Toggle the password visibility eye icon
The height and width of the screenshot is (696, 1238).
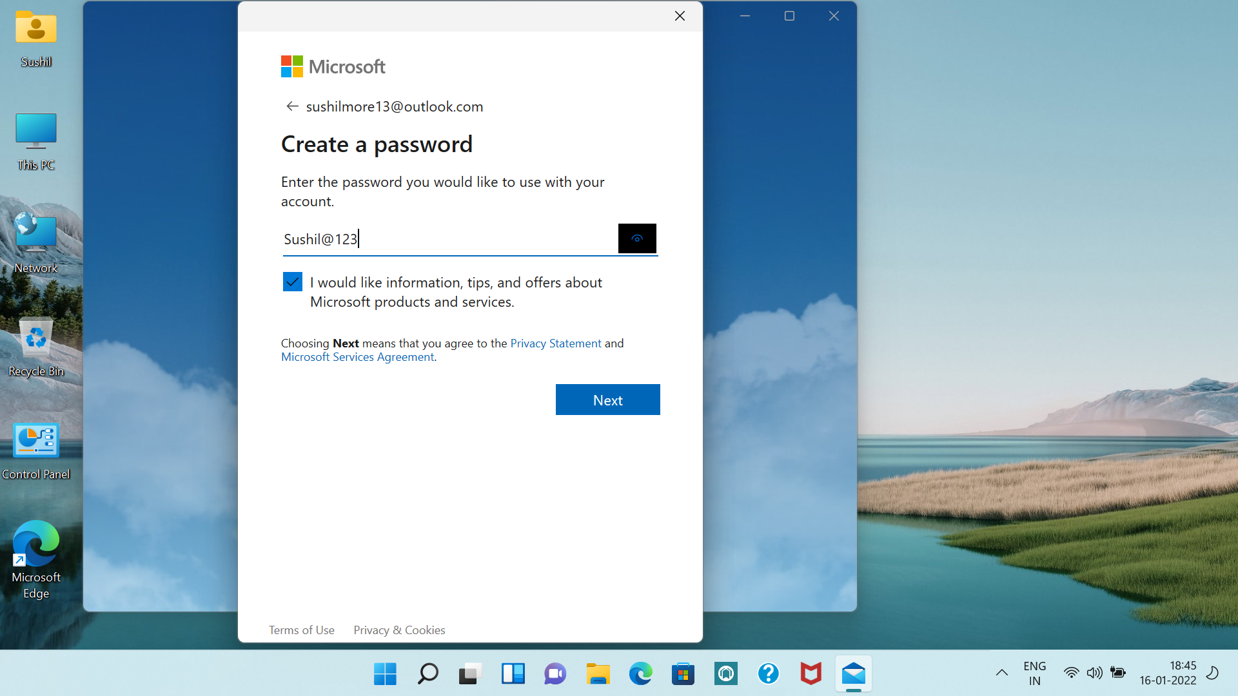pos(637,239)
